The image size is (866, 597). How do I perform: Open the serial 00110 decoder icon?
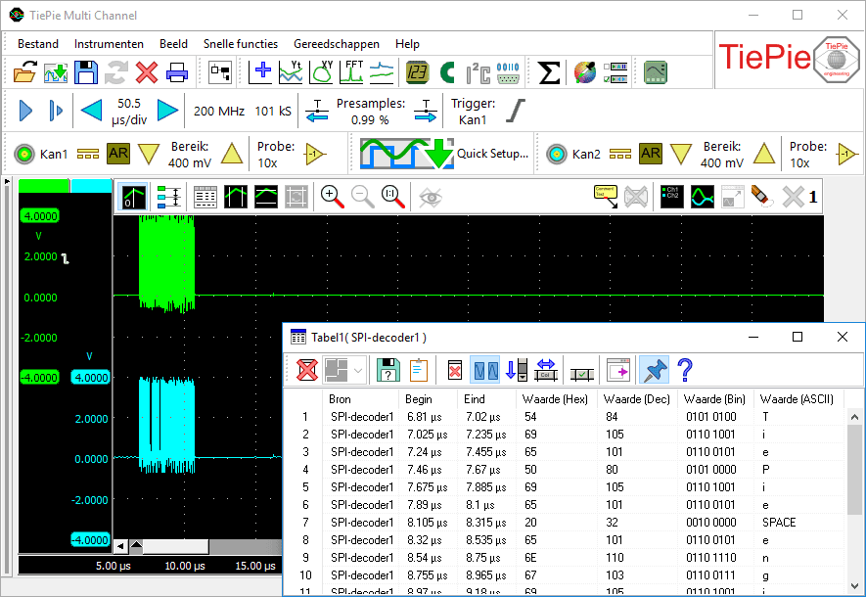click(508, 72)
